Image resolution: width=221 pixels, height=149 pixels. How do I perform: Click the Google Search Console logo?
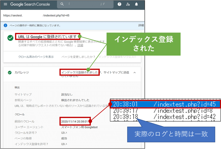tap(30, 4)
